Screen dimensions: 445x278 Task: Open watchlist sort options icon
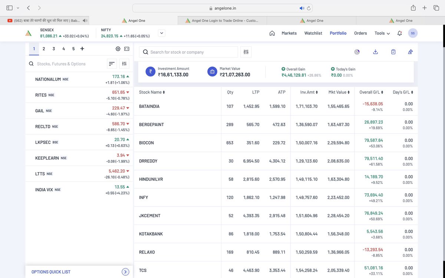point(112,64)
